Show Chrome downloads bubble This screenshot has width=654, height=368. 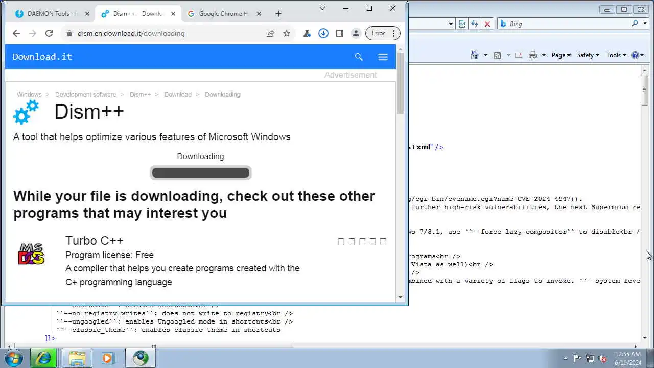pyautogui.click(x=323, y=33)
